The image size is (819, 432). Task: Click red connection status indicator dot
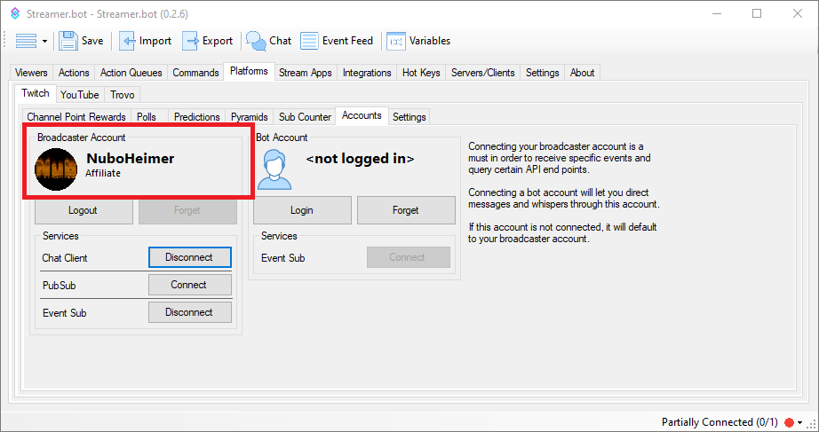coord(789,422)
